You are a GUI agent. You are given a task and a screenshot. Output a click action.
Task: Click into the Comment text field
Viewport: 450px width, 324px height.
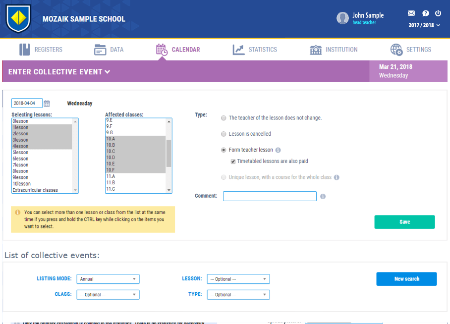(270, 196)
